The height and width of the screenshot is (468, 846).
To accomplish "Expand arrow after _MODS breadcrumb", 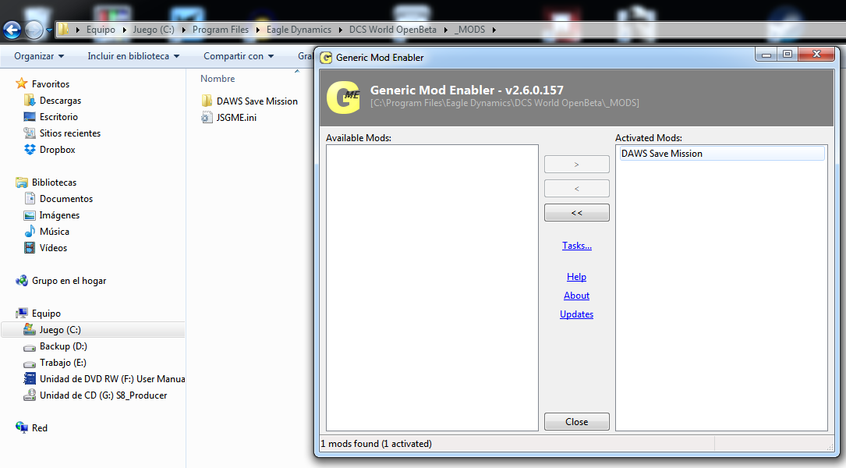I will point(494,30).
